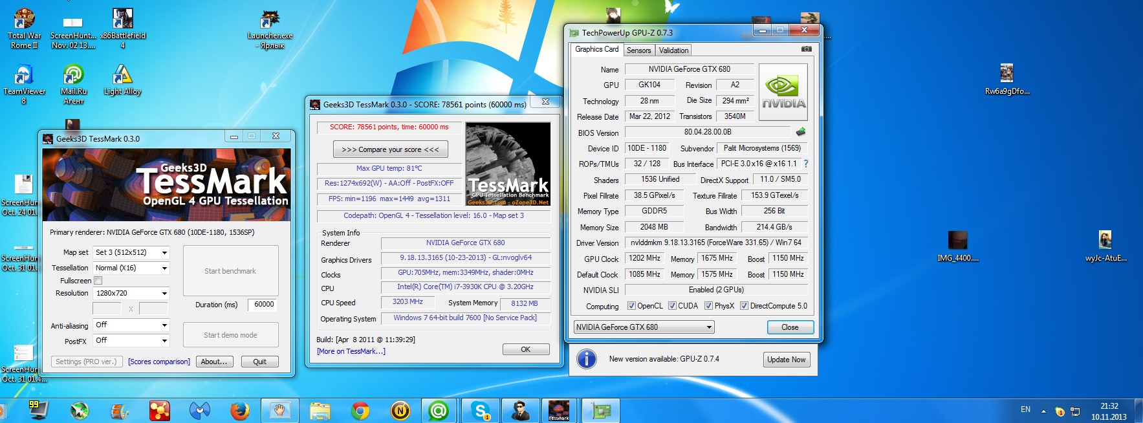Open TeamViewer 8 desktop shortcut
Viewport: 1143px width, 423px height.
tap(24, 76)
